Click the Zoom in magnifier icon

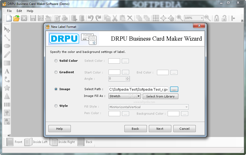(180, 18)
